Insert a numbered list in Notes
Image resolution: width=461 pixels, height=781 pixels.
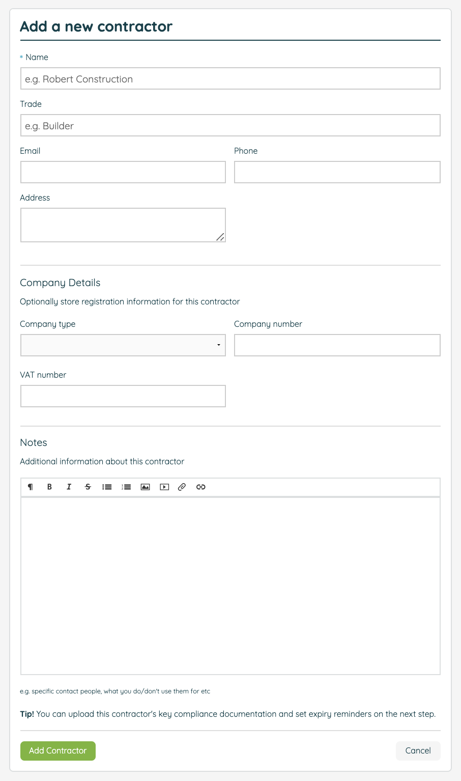coord(126,487)
